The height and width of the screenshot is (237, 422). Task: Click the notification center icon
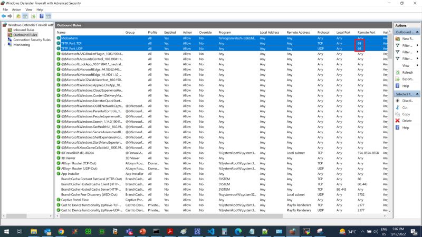414,231
